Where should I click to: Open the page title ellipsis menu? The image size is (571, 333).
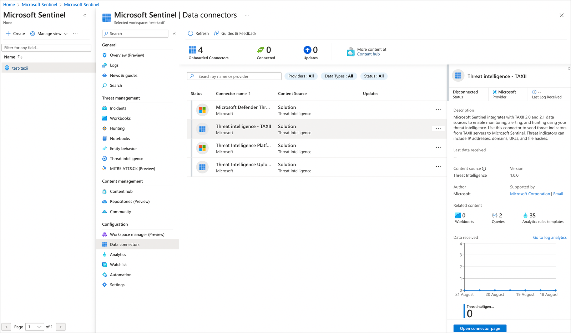(x=247, y=15)
